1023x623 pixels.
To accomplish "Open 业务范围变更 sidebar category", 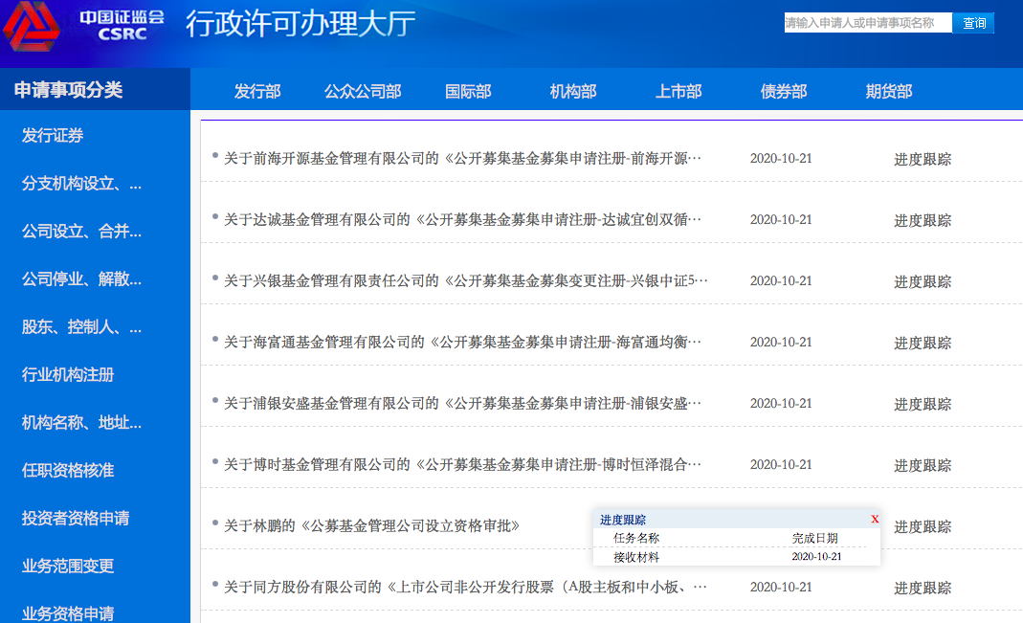I will click(x=68, y=566).
